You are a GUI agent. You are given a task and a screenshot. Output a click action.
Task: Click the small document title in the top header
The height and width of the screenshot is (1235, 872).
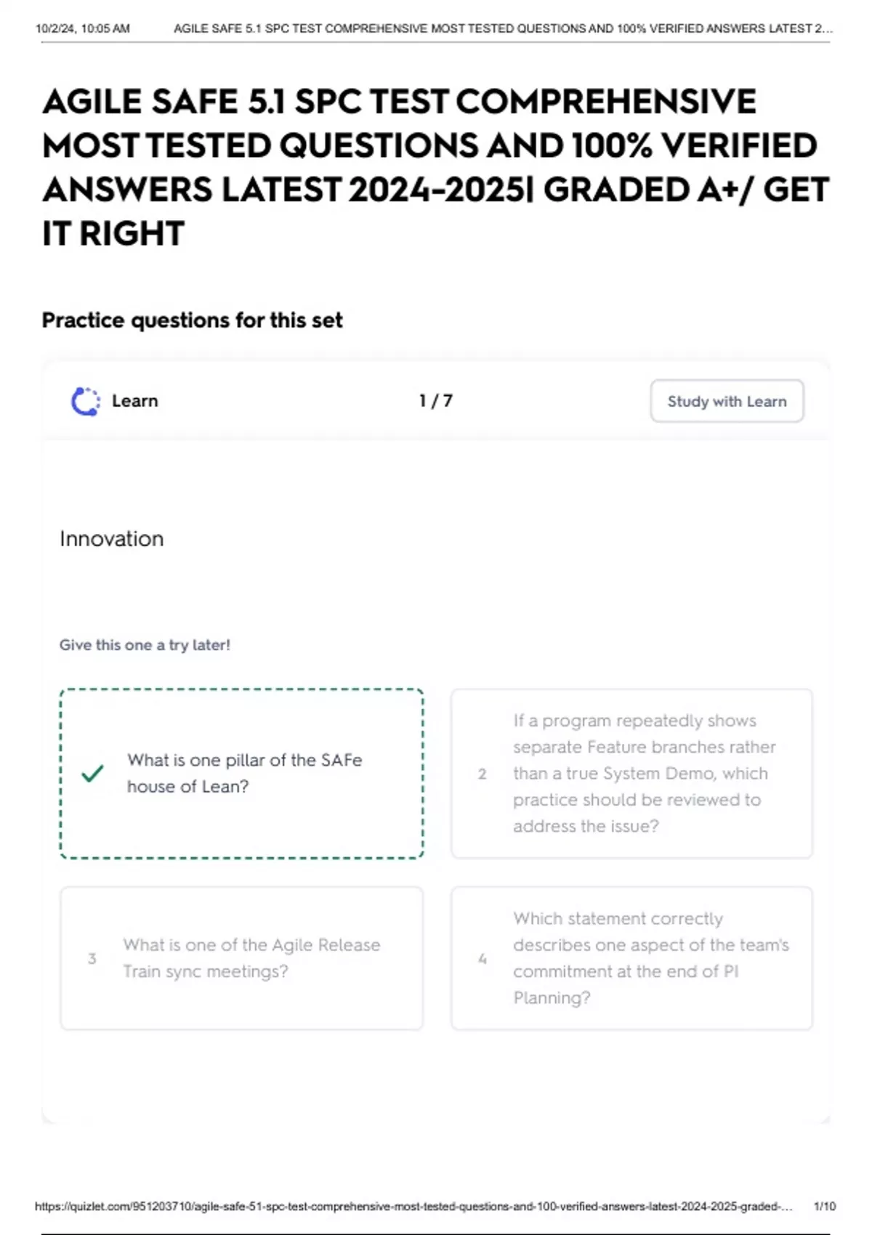pyautogui.click(x=503, y=29)
